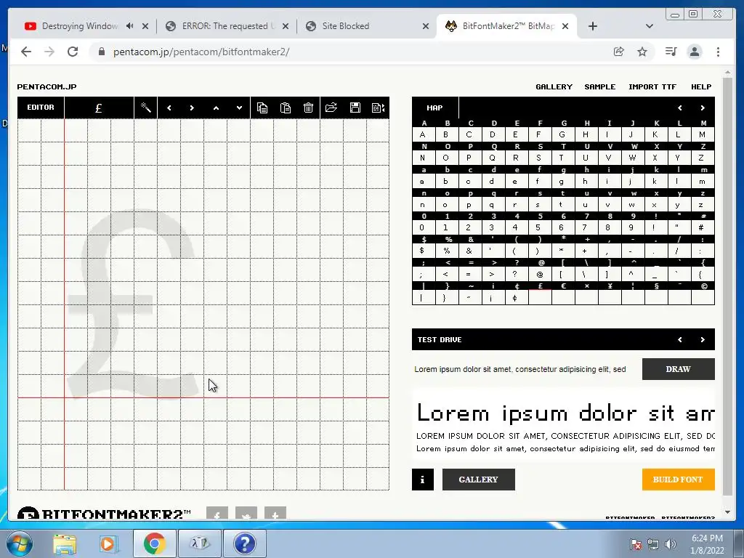The width and height of the screenshot is (744, 558).
Task: Select the 5 glyph cell in the map
Action: [x=540, y=227]
